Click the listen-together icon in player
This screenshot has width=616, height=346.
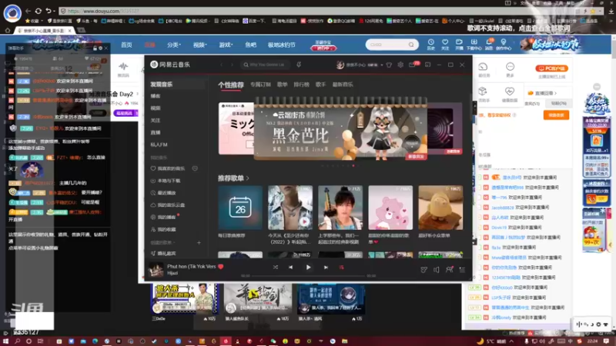click(x=450, y=270)
